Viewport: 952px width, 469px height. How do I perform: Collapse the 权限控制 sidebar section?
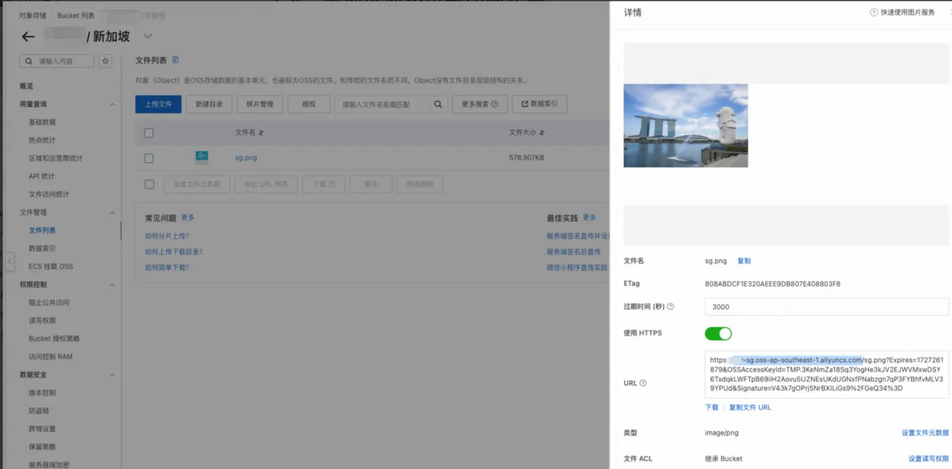point(112,284)
